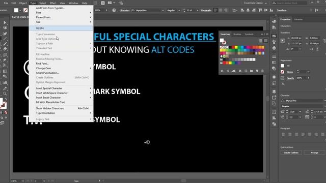The width and height of the screenshot is (326, 183).
Task: Click the reference point locator icon
Action: coord(283,41)
